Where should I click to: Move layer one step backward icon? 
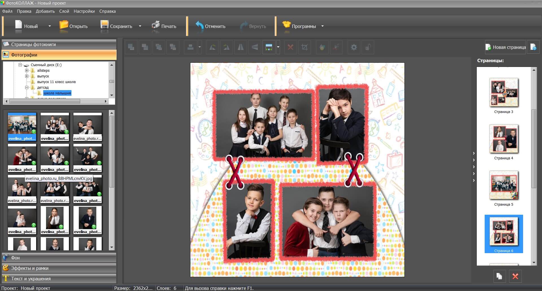tap(159, 47)
